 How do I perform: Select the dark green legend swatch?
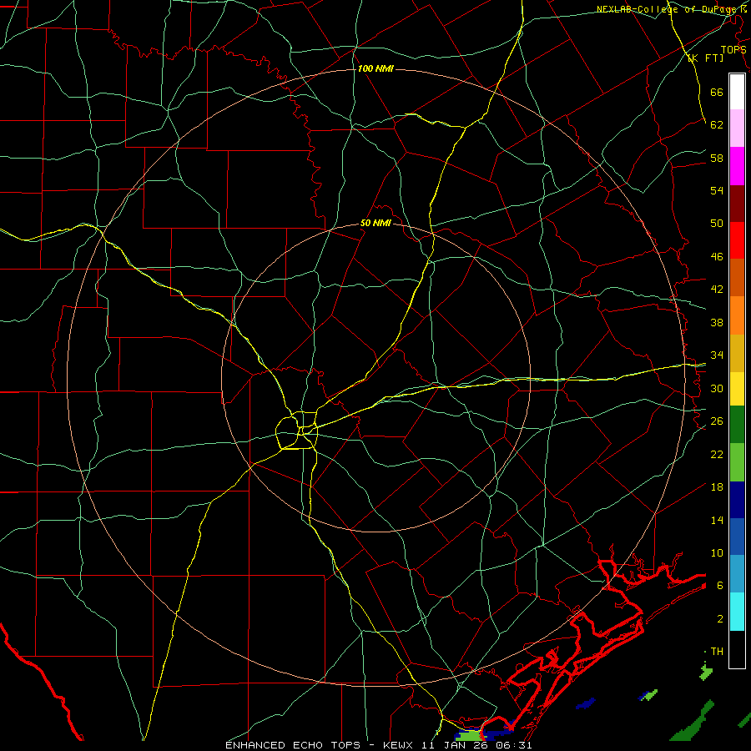point(737,425)
